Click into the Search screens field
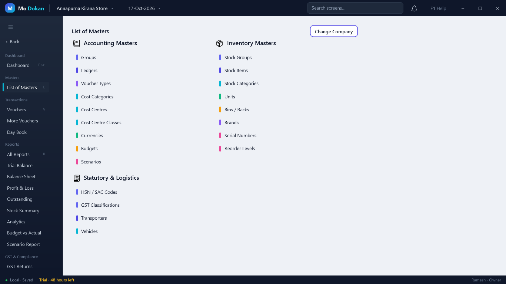Viewport: 506px width, 284px height. (x=355, y=8)
